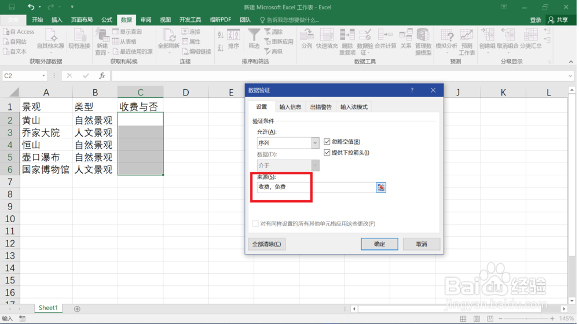Open the Formulas (公式) ribbon tab
This screenshot has width=579, height=324.
(x=107, y=20)
